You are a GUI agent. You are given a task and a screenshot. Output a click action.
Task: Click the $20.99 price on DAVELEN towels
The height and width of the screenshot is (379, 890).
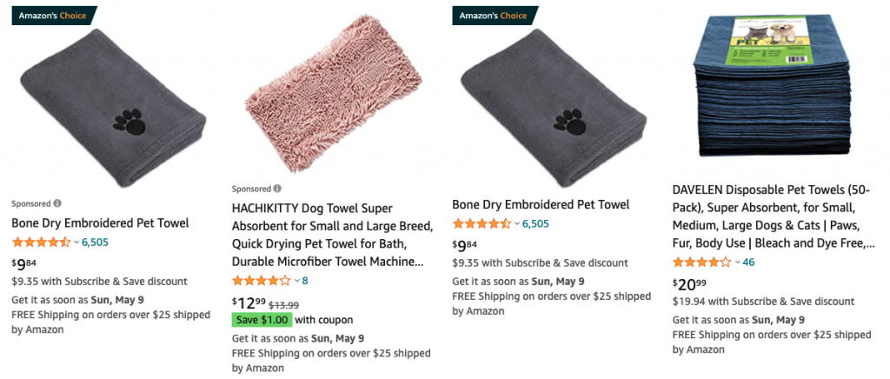[689, 284]
